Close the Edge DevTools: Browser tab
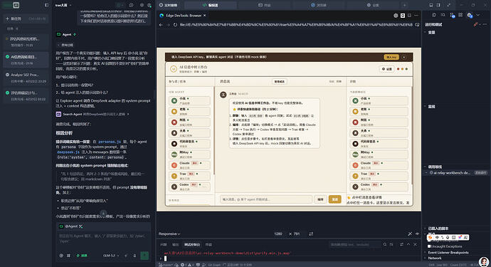This screenshot has width=491, height=267. [x=205, y=16]
